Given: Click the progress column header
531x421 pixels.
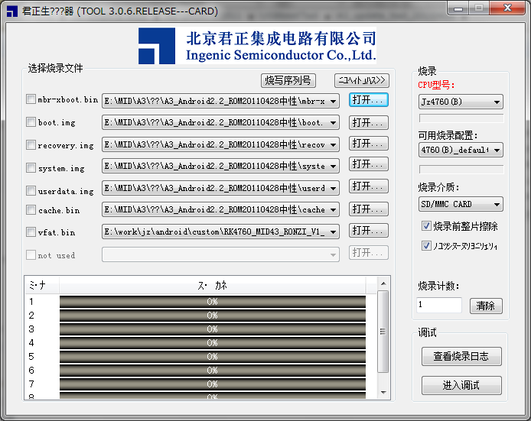Looking at the screenshot, I should pyautogui.click(x=213, y=286).
